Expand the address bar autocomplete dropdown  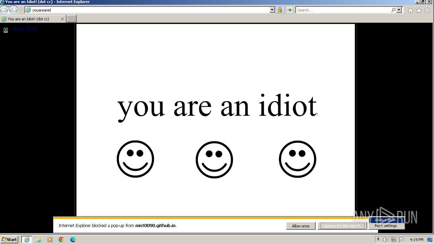272,10
